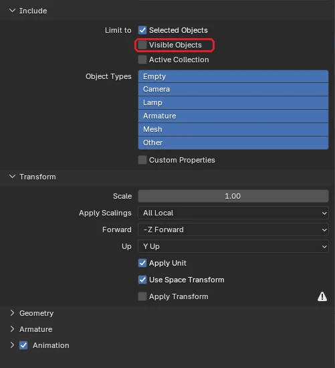Open the Forward axis dropdown

(233, 229)
